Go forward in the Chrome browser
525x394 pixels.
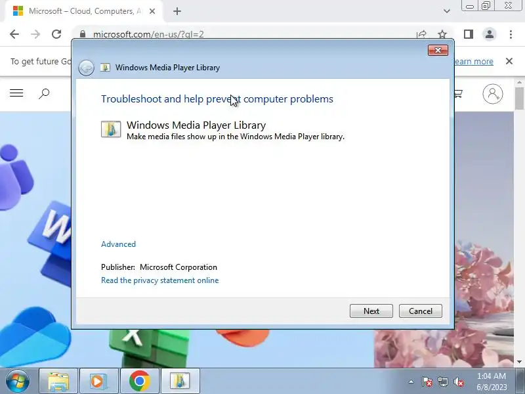tap(35, 34)
